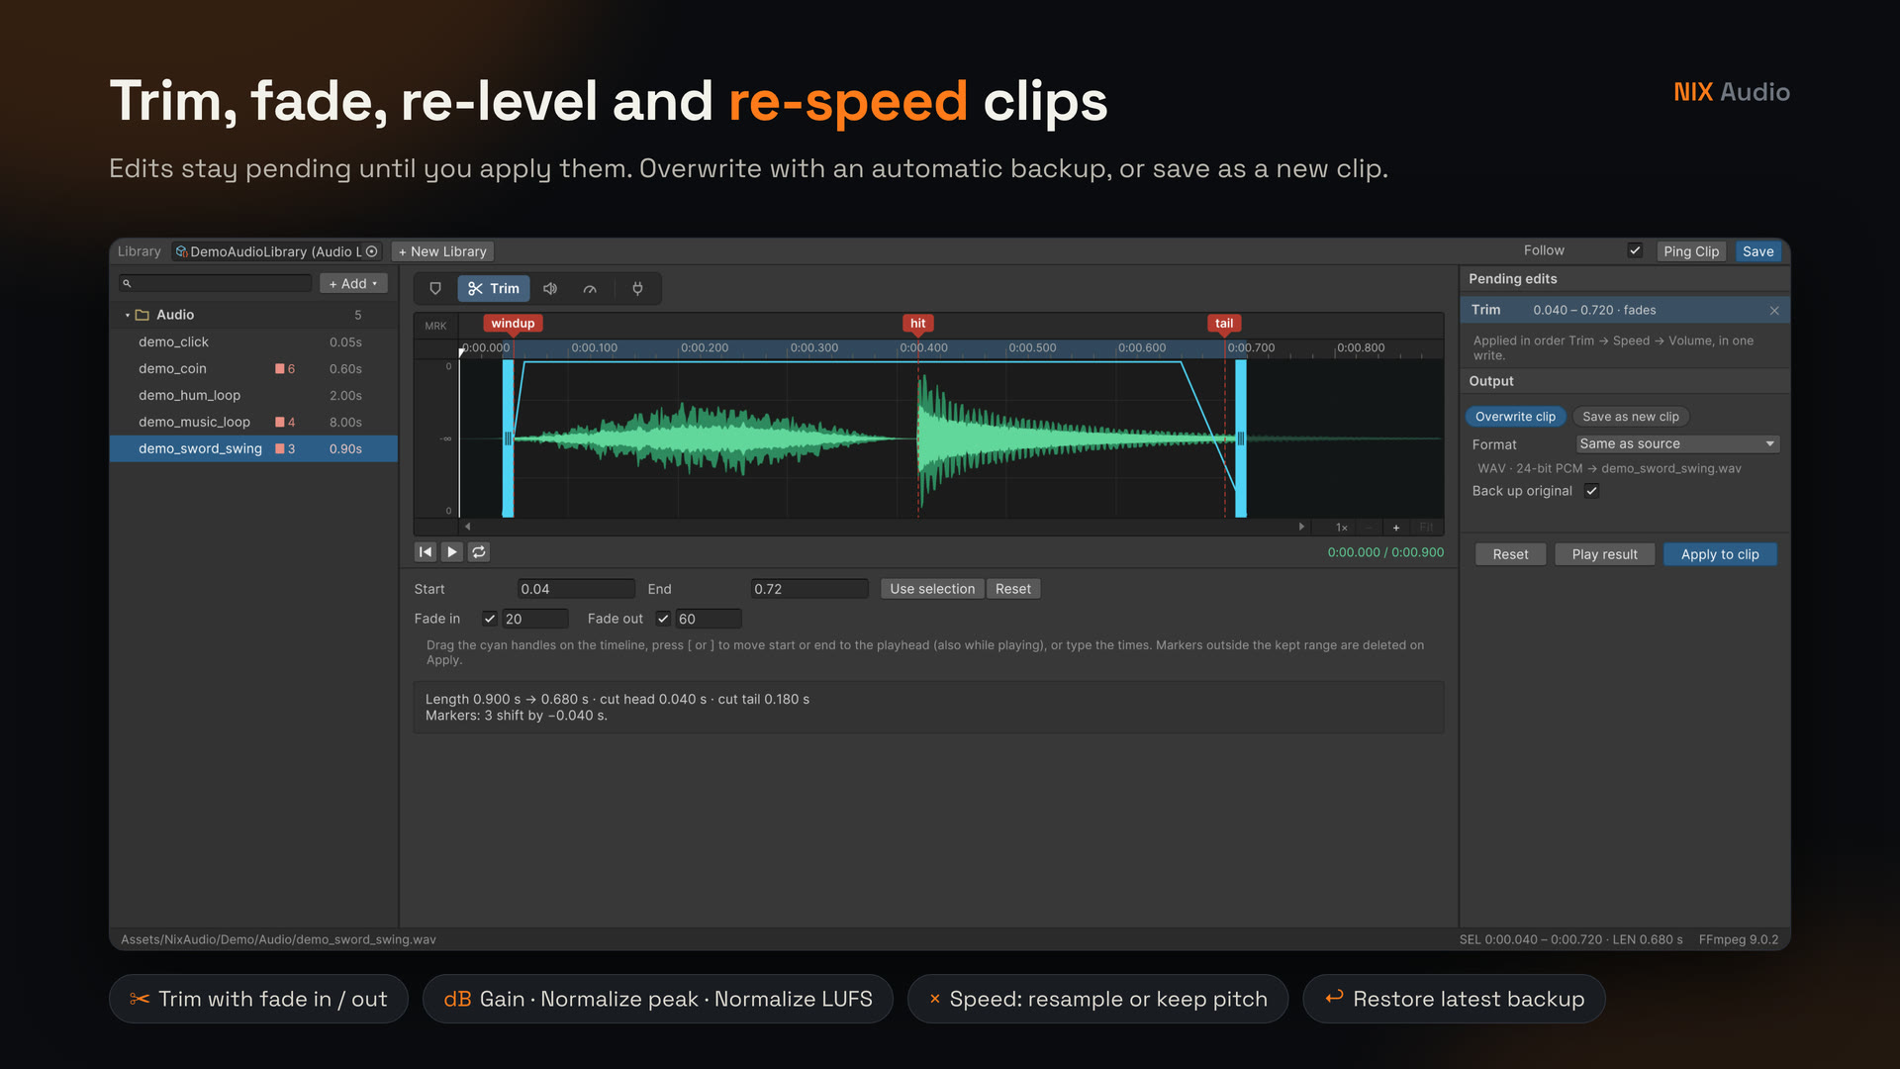Select the Trim tool tab
The height and width of the screenshot is (1069, 1900).
point(494,289)
